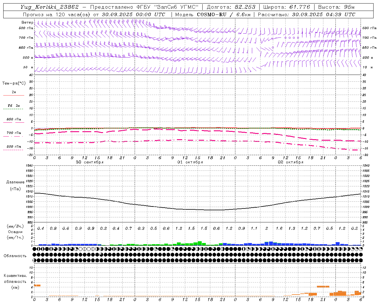Screen dimensions: 378x302
Task: Click the 'Td 2м' dew point legend entry
Action: (x=14, y=106)
